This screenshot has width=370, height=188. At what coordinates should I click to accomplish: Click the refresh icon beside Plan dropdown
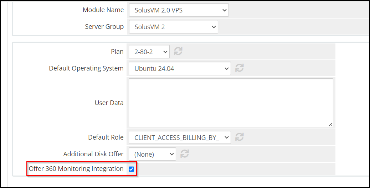pos(178,51)
